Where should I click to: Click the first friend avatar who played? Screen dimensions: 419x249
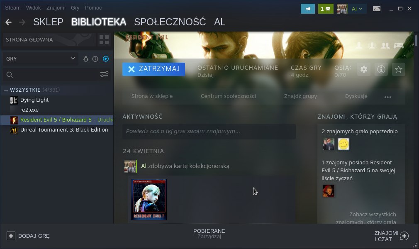[329, 144]
